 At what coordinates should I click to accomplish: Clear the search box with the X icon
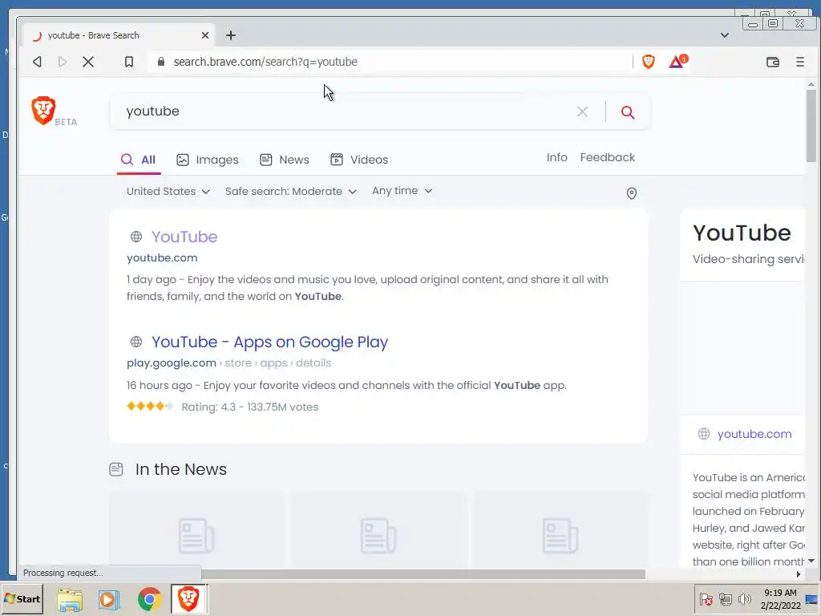pyautogui.click(x=582, y=111)
